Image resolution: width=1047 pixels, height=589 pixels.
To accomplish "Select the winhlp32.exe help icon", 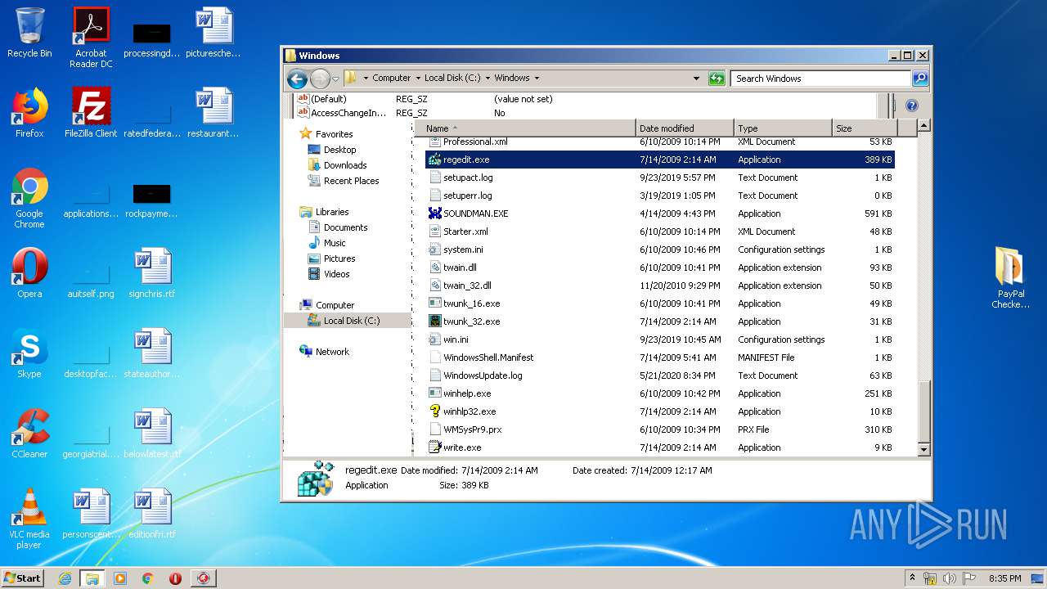I will [x=435, y=411].
